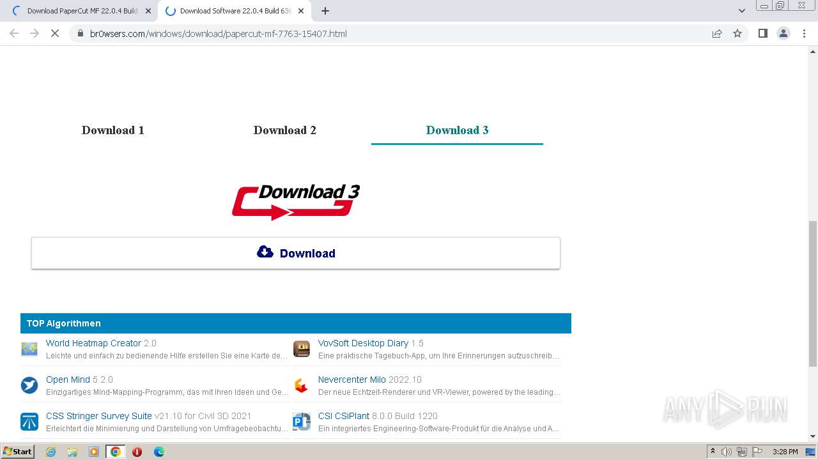The height and width of the screenshot is (460, 818).
Task: Select the Download 2 tab
Action: click(x=285, y=130)
